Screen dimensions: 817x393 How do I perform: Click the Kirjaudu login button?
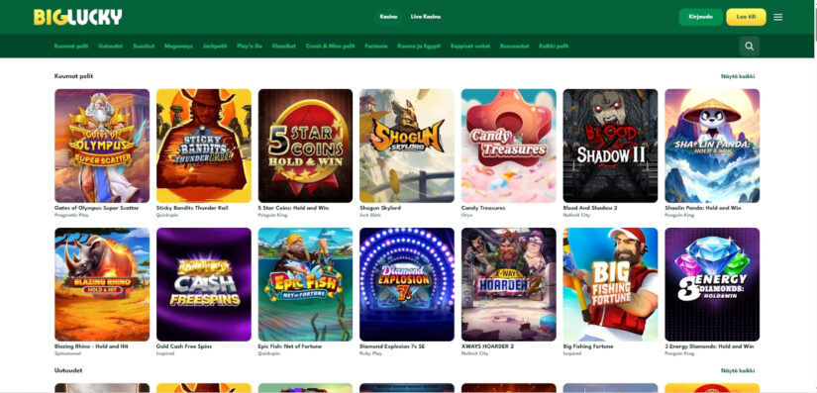click(700, 17)
